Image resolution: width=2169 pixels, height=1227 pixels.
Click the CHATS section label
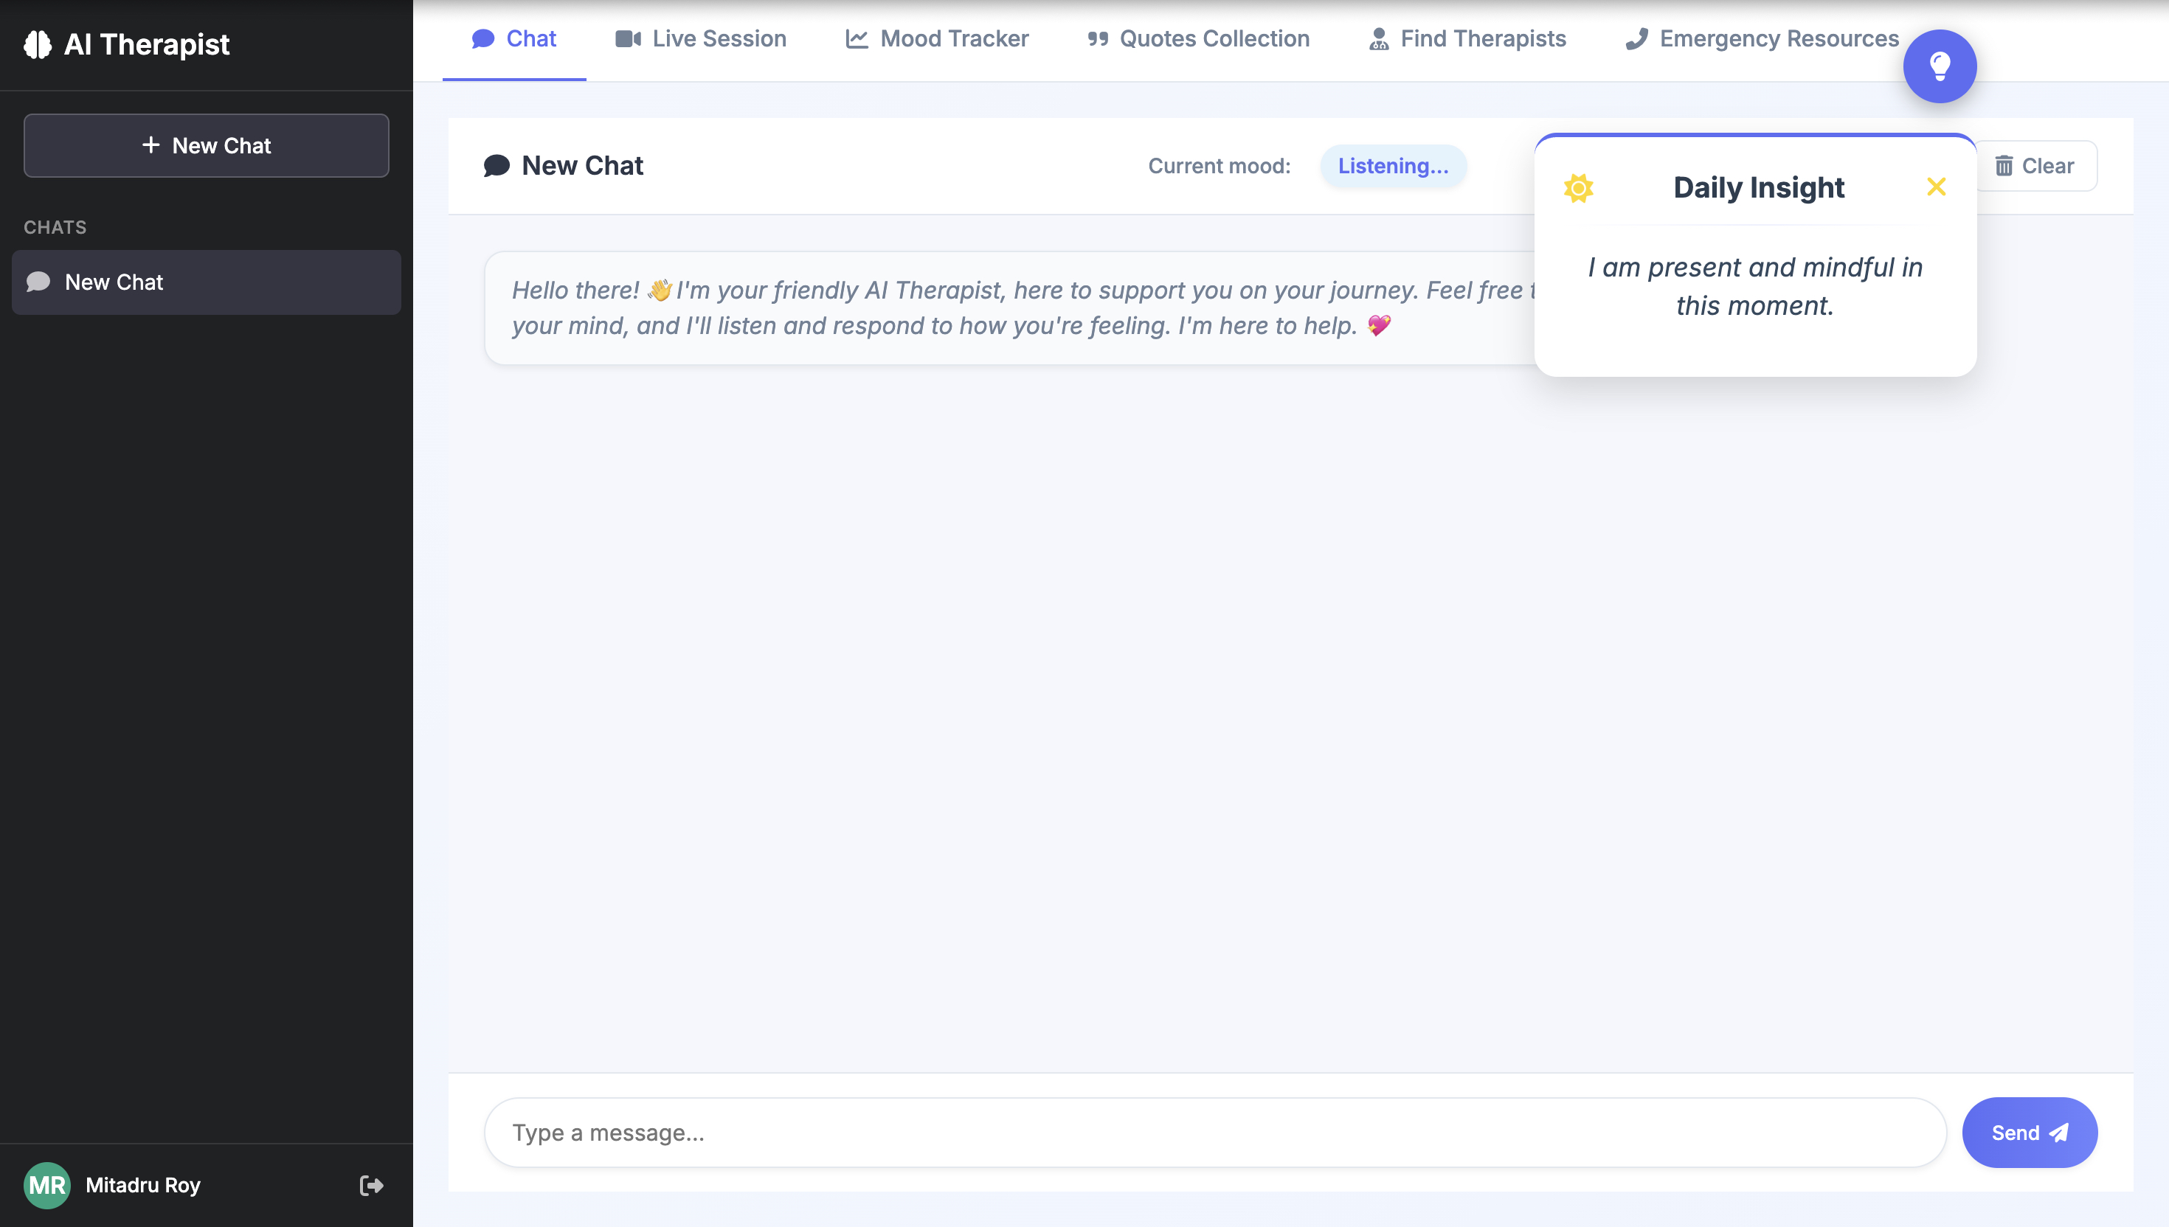(x=55, y=228)
